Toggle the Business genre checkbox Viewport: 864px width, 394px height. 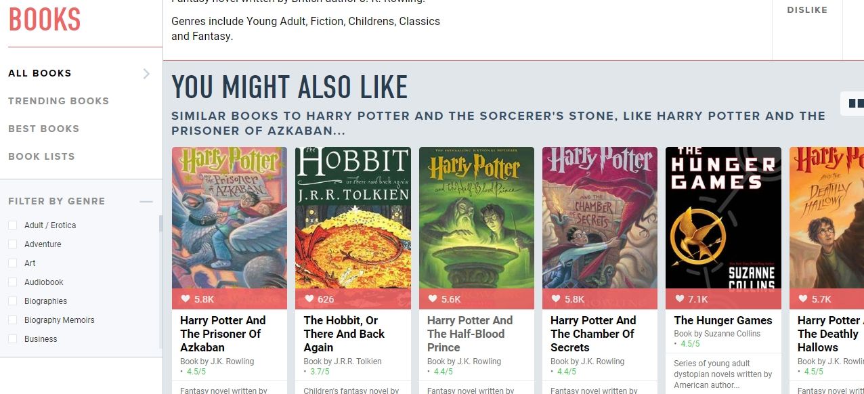(x=12, y=339)
